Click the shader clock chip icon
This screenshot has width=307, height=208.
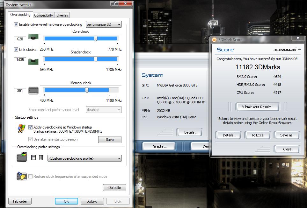(33, 61)
